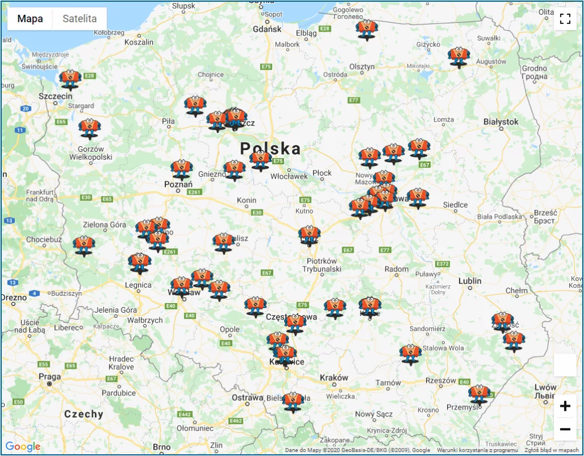
Task: Switch to Satelita map view
Action: point(79,19)
